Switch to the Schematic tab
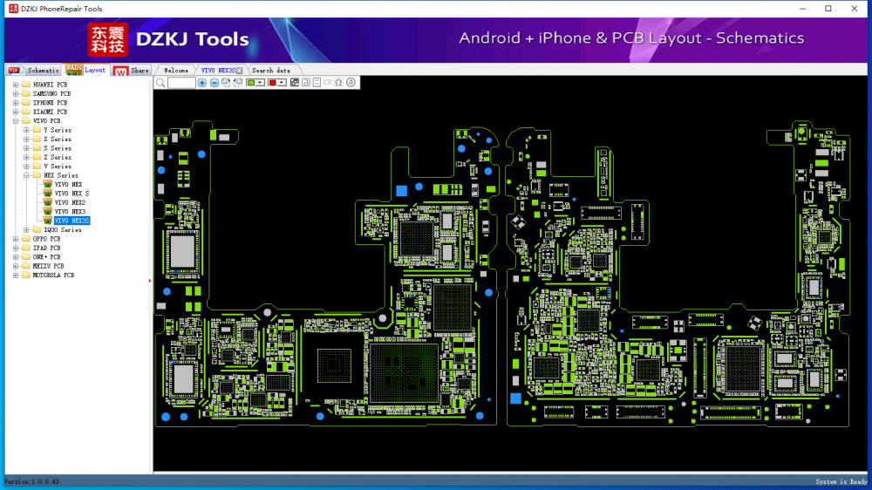Screen dimensions: 872x490 [x=42, y=70]
